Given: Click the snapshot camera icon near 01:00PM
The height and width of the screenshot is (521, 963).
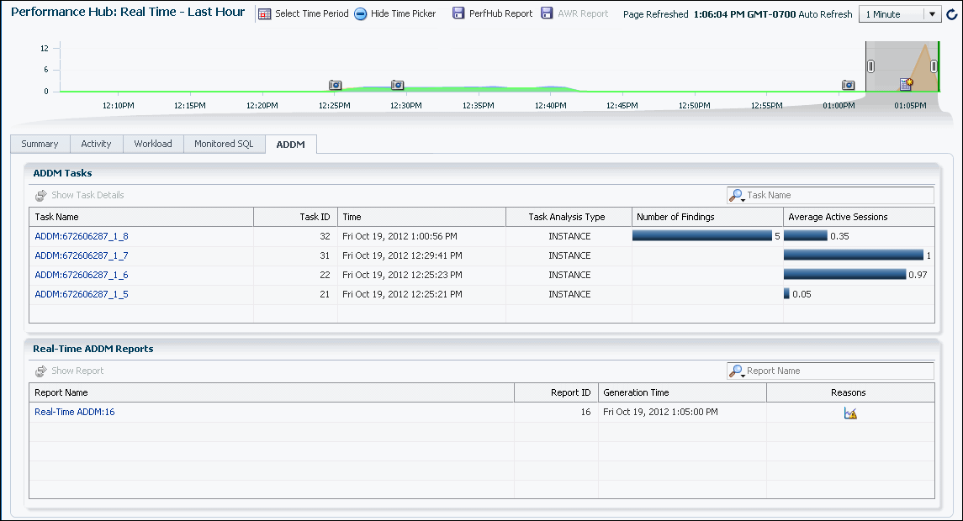Looking at the screenshot, I should pyautogui.click(x=848, y=84).
